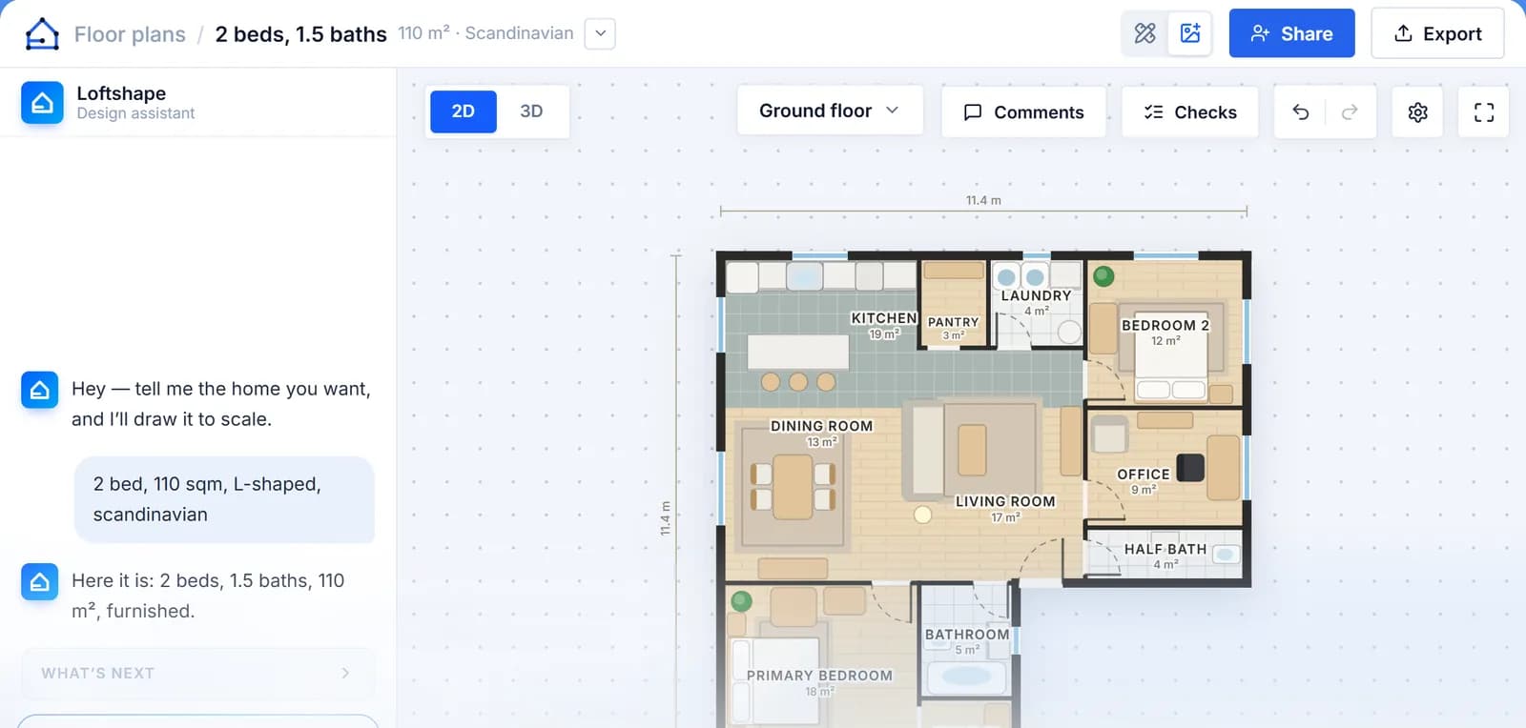Select the LAUNDRY room label
1526x728 pixels.
[1037, 296]
